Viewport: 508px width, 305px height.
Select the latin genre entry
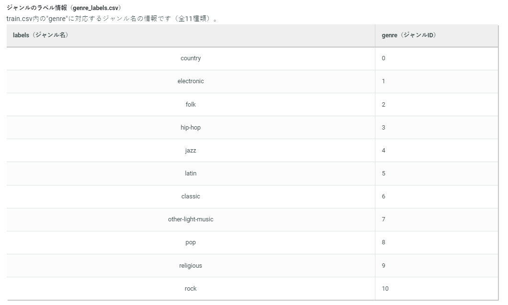191,173
